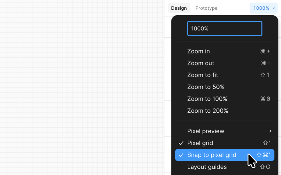The height and width of the screenshot is (175, 281).
Task: Apply Zoom to 200%
Action: pos(225,111)
